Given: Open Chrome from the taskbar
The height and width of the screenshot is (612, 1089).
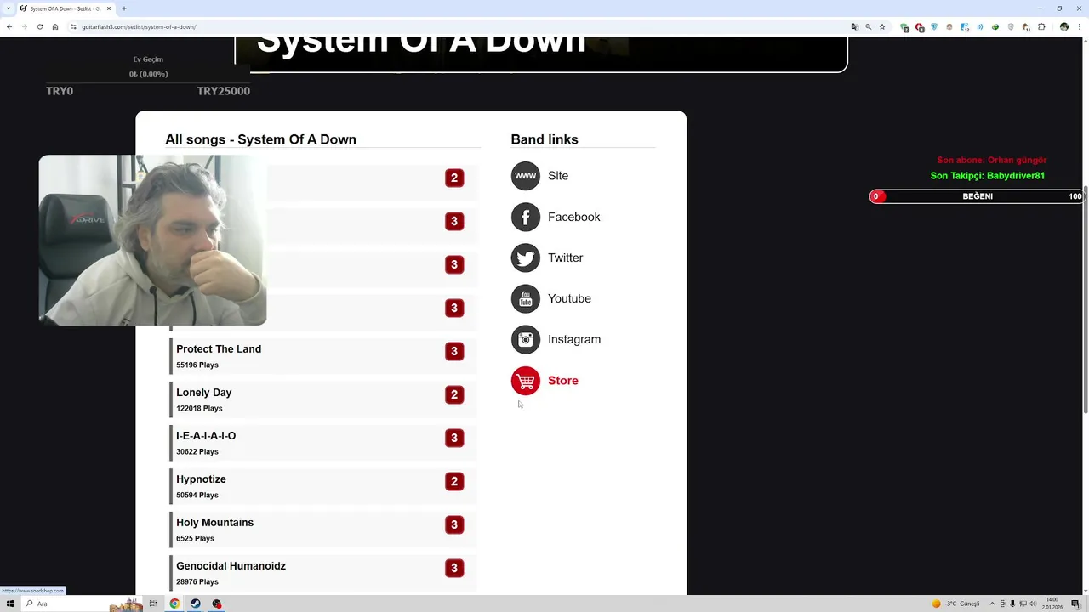Looking at the screenshot, I should click(174, 603).
